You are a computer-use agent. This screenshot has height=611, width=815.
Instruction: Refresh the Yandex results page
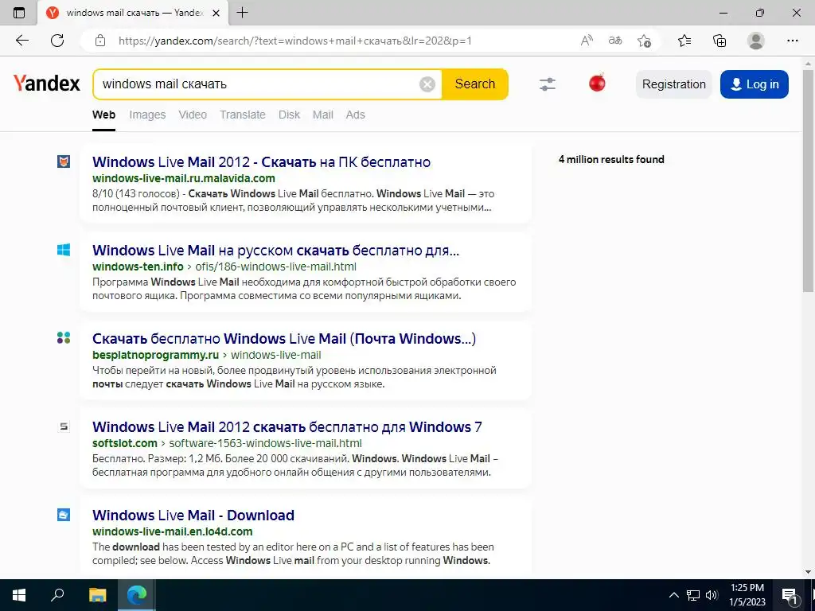click(57, 41)
